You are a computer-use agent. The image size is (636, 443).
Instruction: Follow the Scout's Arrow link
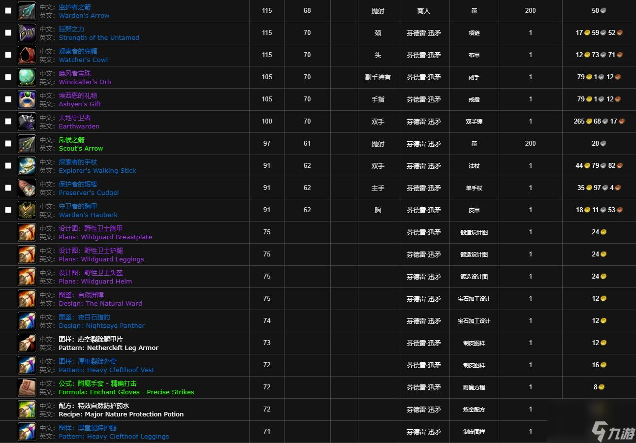pos(81,148)
